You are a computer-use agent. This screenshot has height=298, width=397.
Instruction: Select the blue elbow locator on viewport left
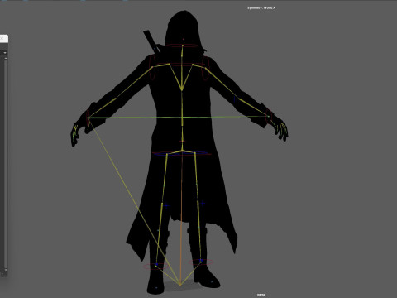pos(112,99)
